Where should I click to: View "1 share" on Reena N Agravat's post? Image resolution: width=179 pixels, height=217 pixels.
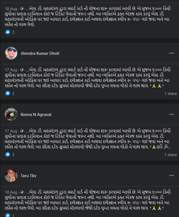(x=171, y=155)
